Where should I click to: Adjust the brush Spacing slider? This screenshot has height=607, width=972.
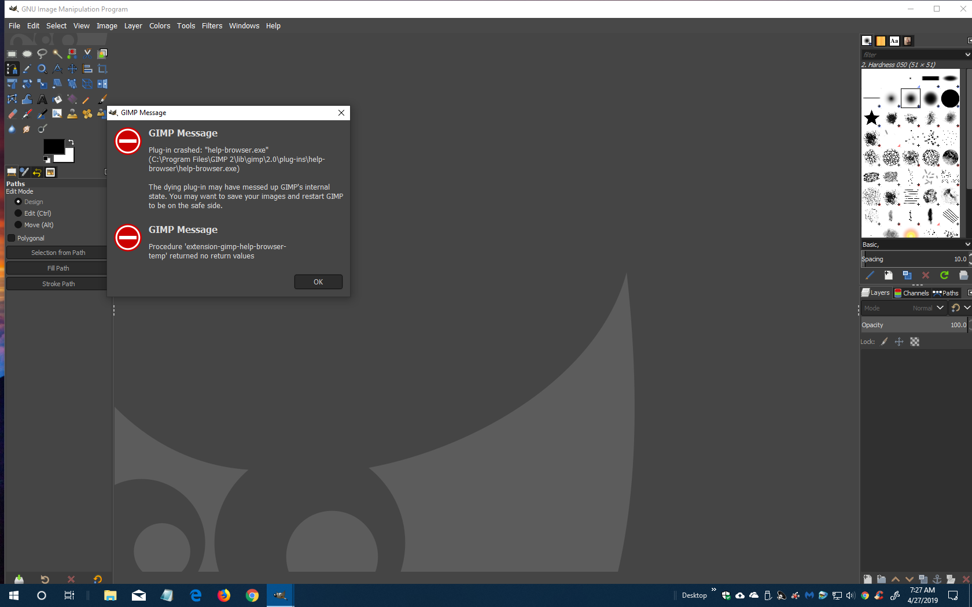pyautogui.click(x=915, y=259)
